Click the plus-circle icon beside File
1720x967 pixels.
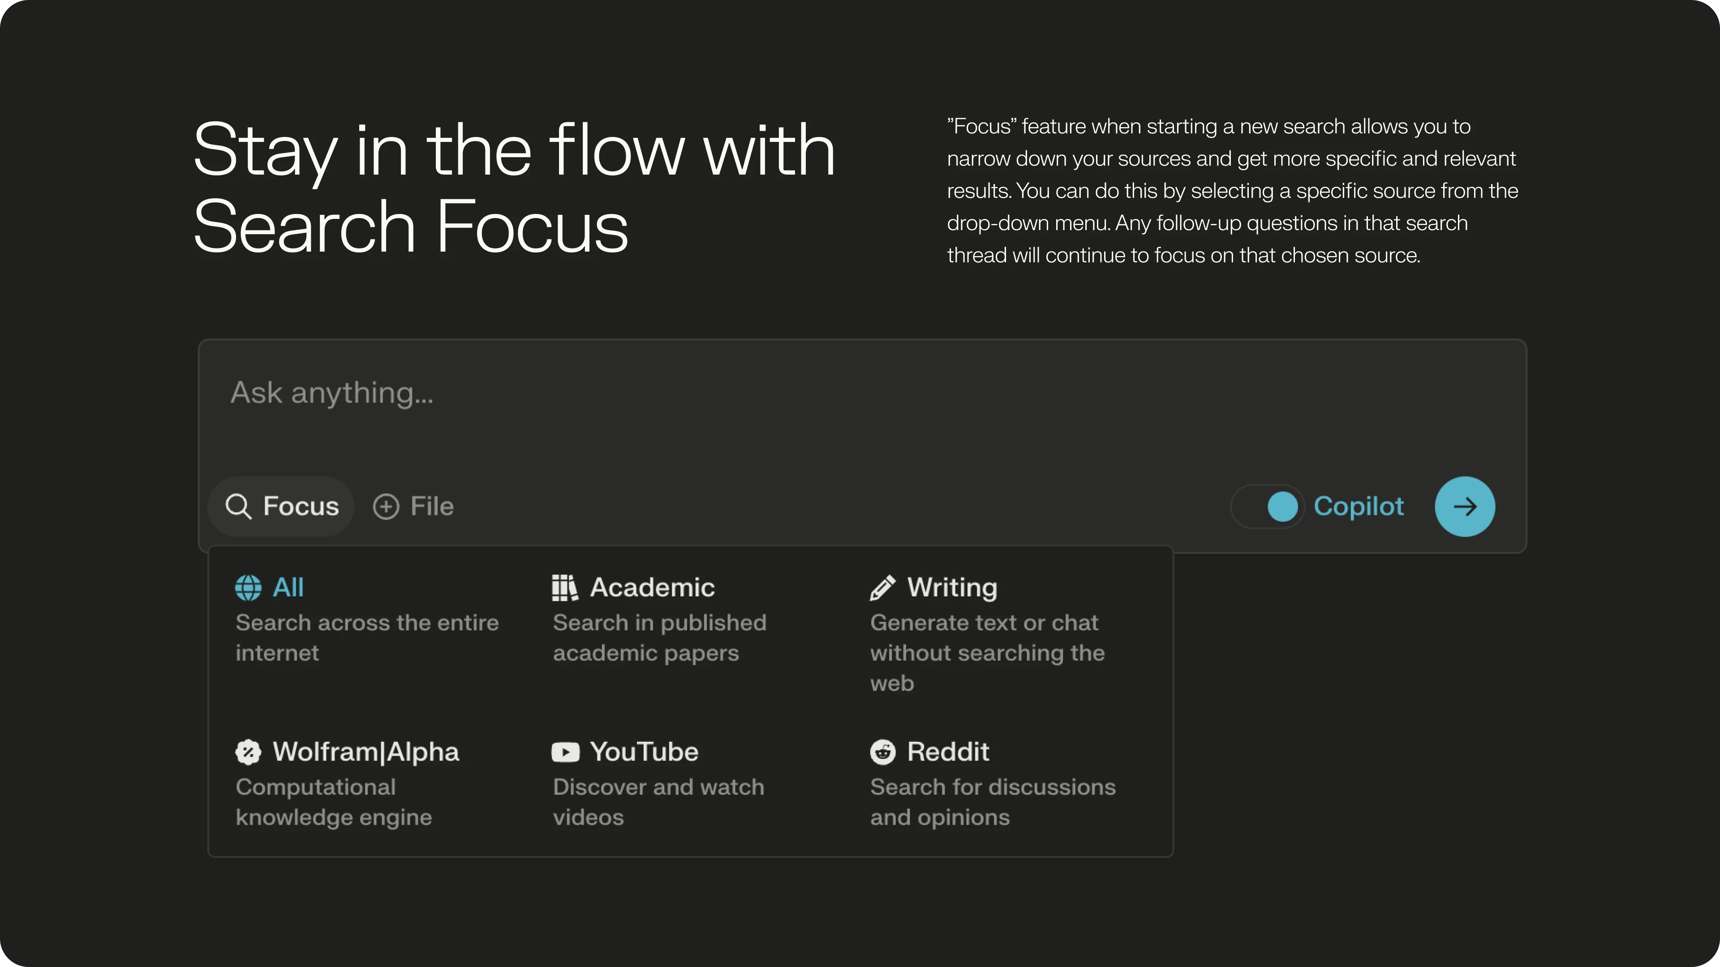pos(386,506)
